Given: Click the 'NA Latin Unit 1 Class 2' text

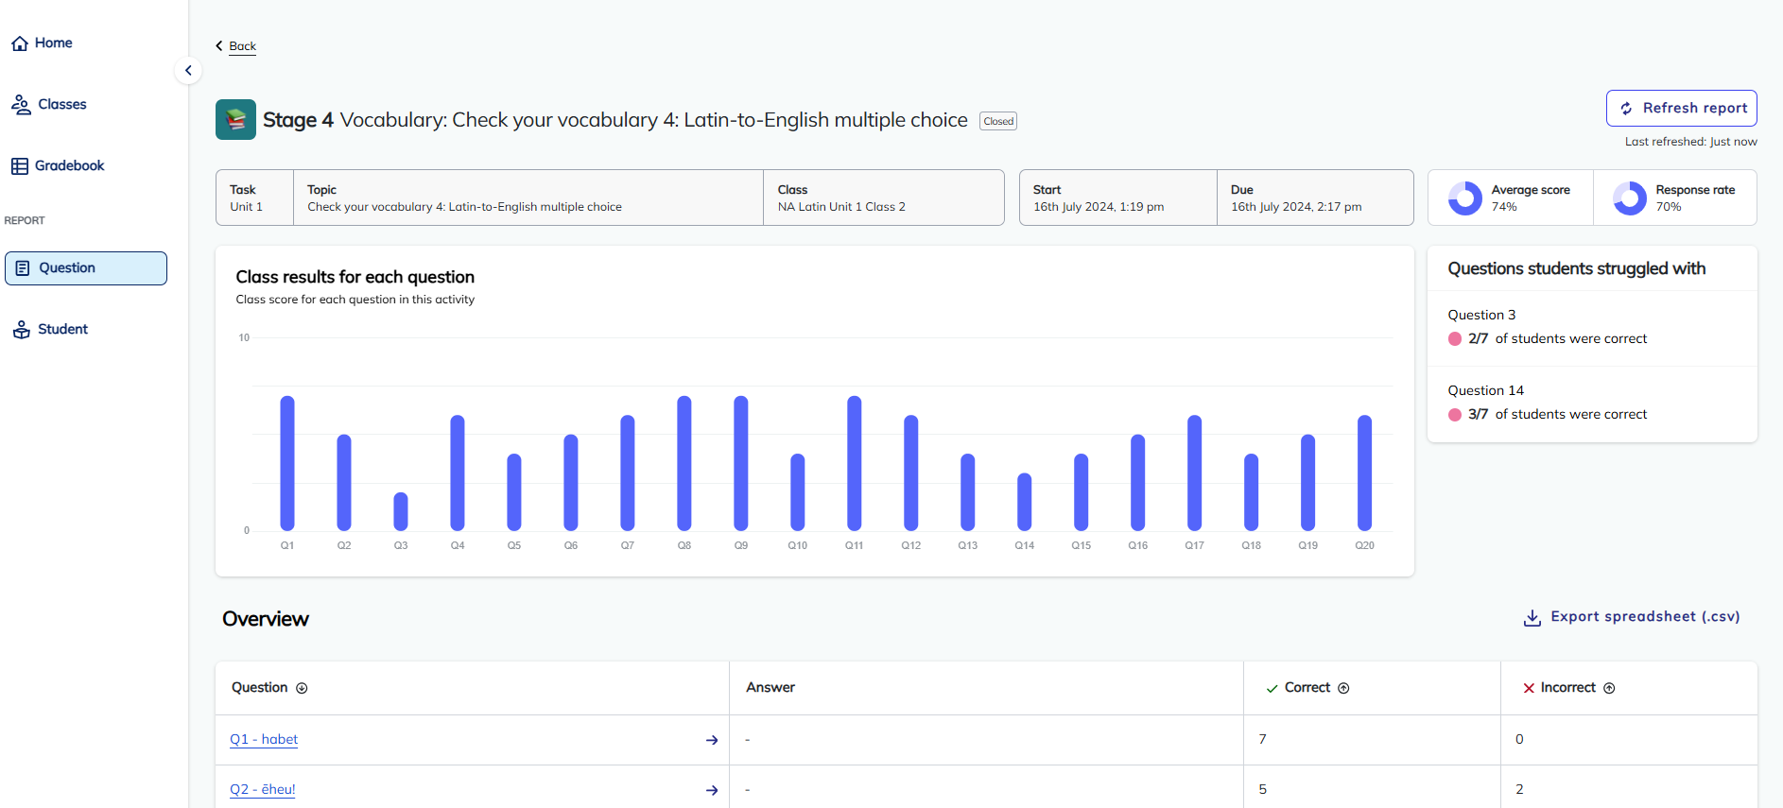Looking at the screenshot, I should [841, 207].
